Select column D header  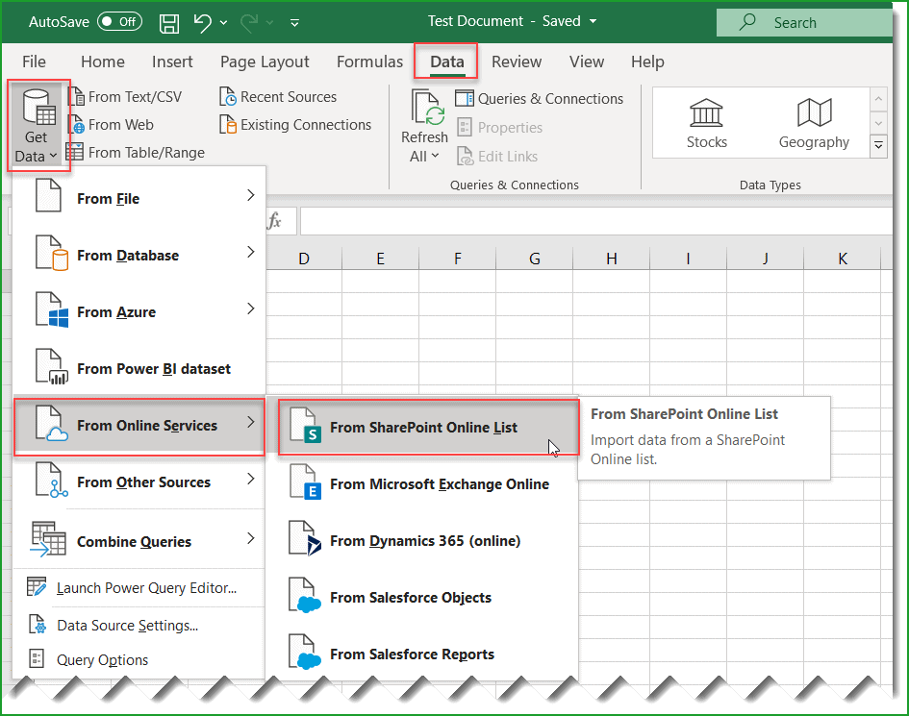[304, 259]
